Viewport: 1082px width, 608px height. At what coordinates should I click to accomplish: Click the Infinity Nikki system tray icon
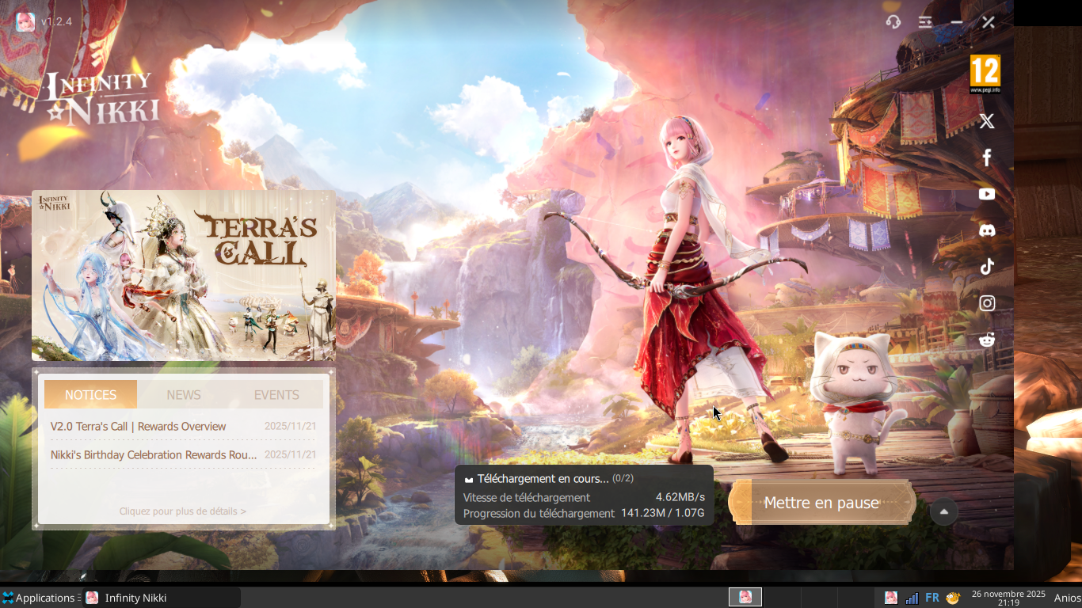(x=891, y=598)
